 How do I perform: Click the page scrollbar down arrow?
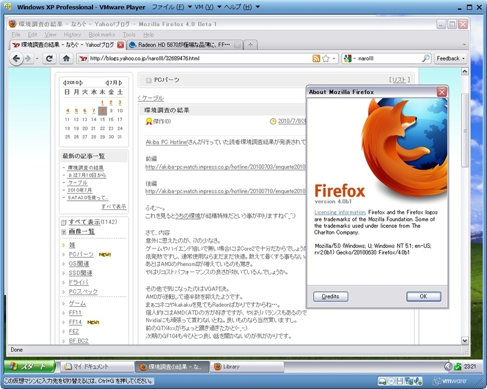464,340
